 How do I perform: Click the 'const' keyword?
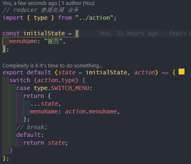(11, 33)
